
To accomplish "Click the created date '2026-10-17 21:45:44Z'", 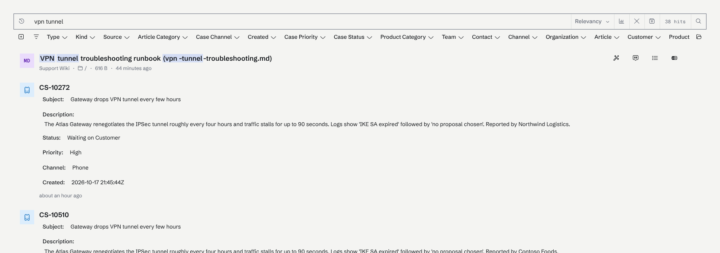I will (98, 183).
